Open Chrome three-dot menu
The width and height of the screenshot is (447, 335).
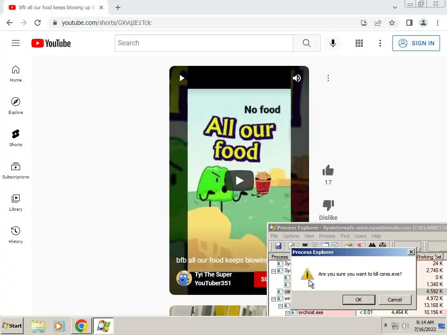pyautogui.click(x=437, y=23)
